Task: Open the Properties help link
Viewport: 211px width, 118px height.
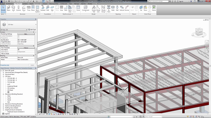Action: 5,65
